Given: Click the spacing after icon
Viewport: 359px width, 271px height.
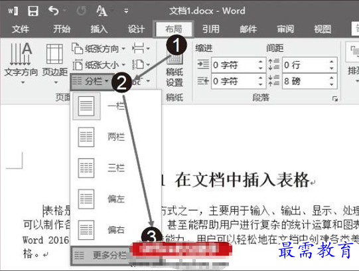Looking at the screenshot, I should pos(274,80).
